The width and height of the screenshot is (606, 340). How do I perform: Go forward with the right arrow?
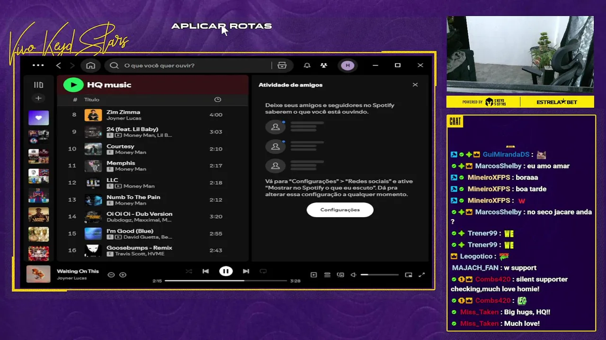[72, 65]
